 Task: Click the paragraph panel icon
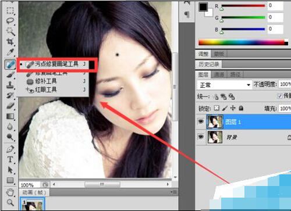[x=187, y=14]
